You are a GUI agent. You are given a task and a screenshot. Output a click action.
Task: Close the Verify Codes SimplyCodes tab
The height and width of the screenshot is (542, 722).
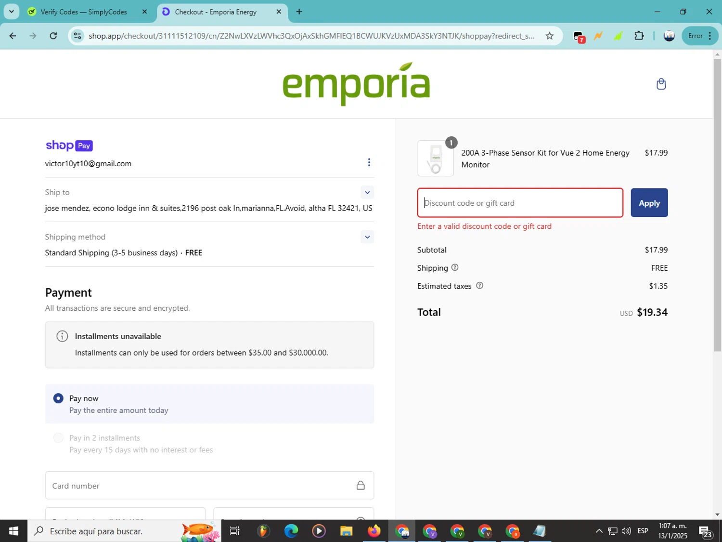coord(144,12)
